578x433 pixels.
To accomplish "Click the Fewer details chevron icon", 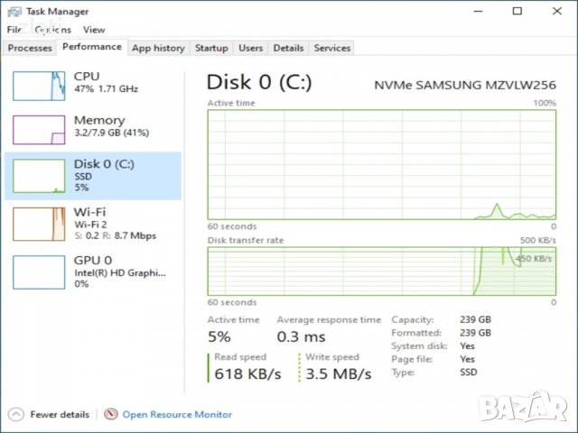I will (14, 414).
